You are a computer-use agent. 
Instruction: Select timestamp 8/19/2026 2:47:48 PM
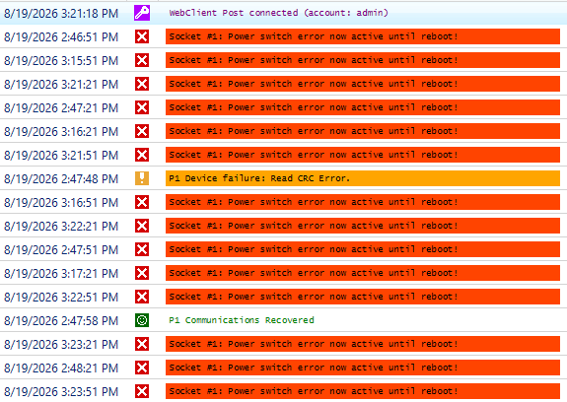[61, 178]
